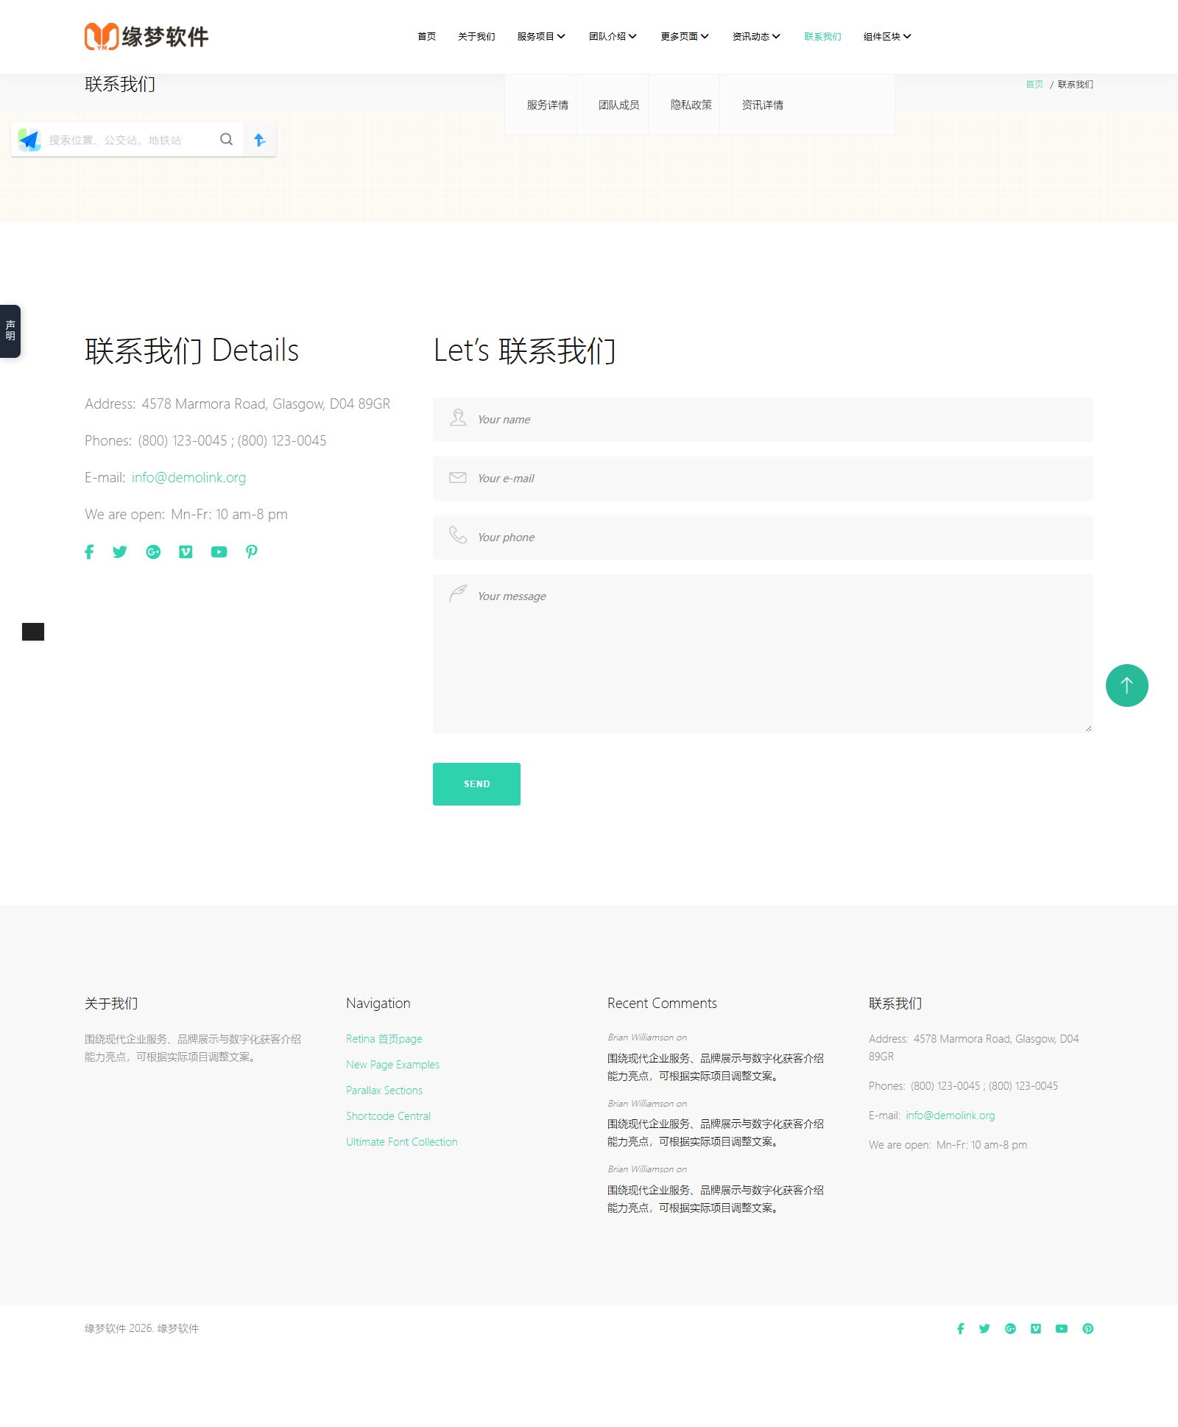Click "缘梦软件 2026. 缘梦软件" copyright text
Viewport: 1178px width, 1427px height.
coord(141,1328)
